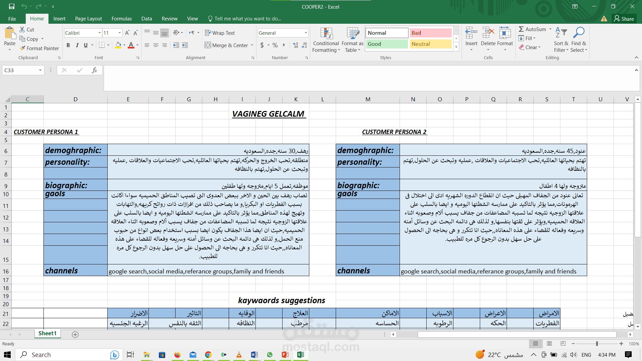The height and width of the screenshot is (361, 642).
Task: Center text horizontally in cell
Action: [156, 45]
